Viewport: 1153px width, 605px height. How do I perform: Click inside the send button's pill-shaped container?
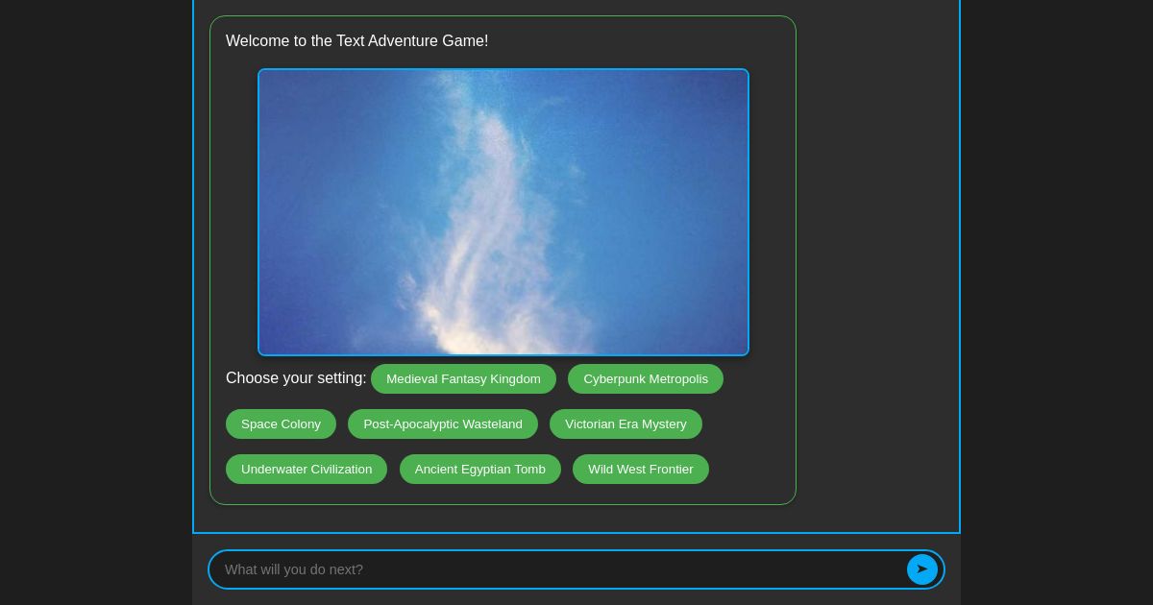(x=922, y=569)
